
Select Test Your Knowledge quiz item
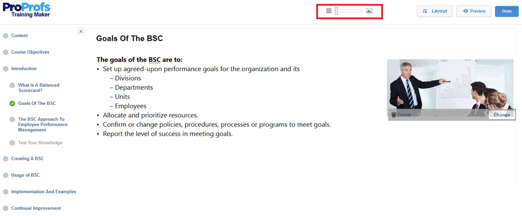[40, 143]
